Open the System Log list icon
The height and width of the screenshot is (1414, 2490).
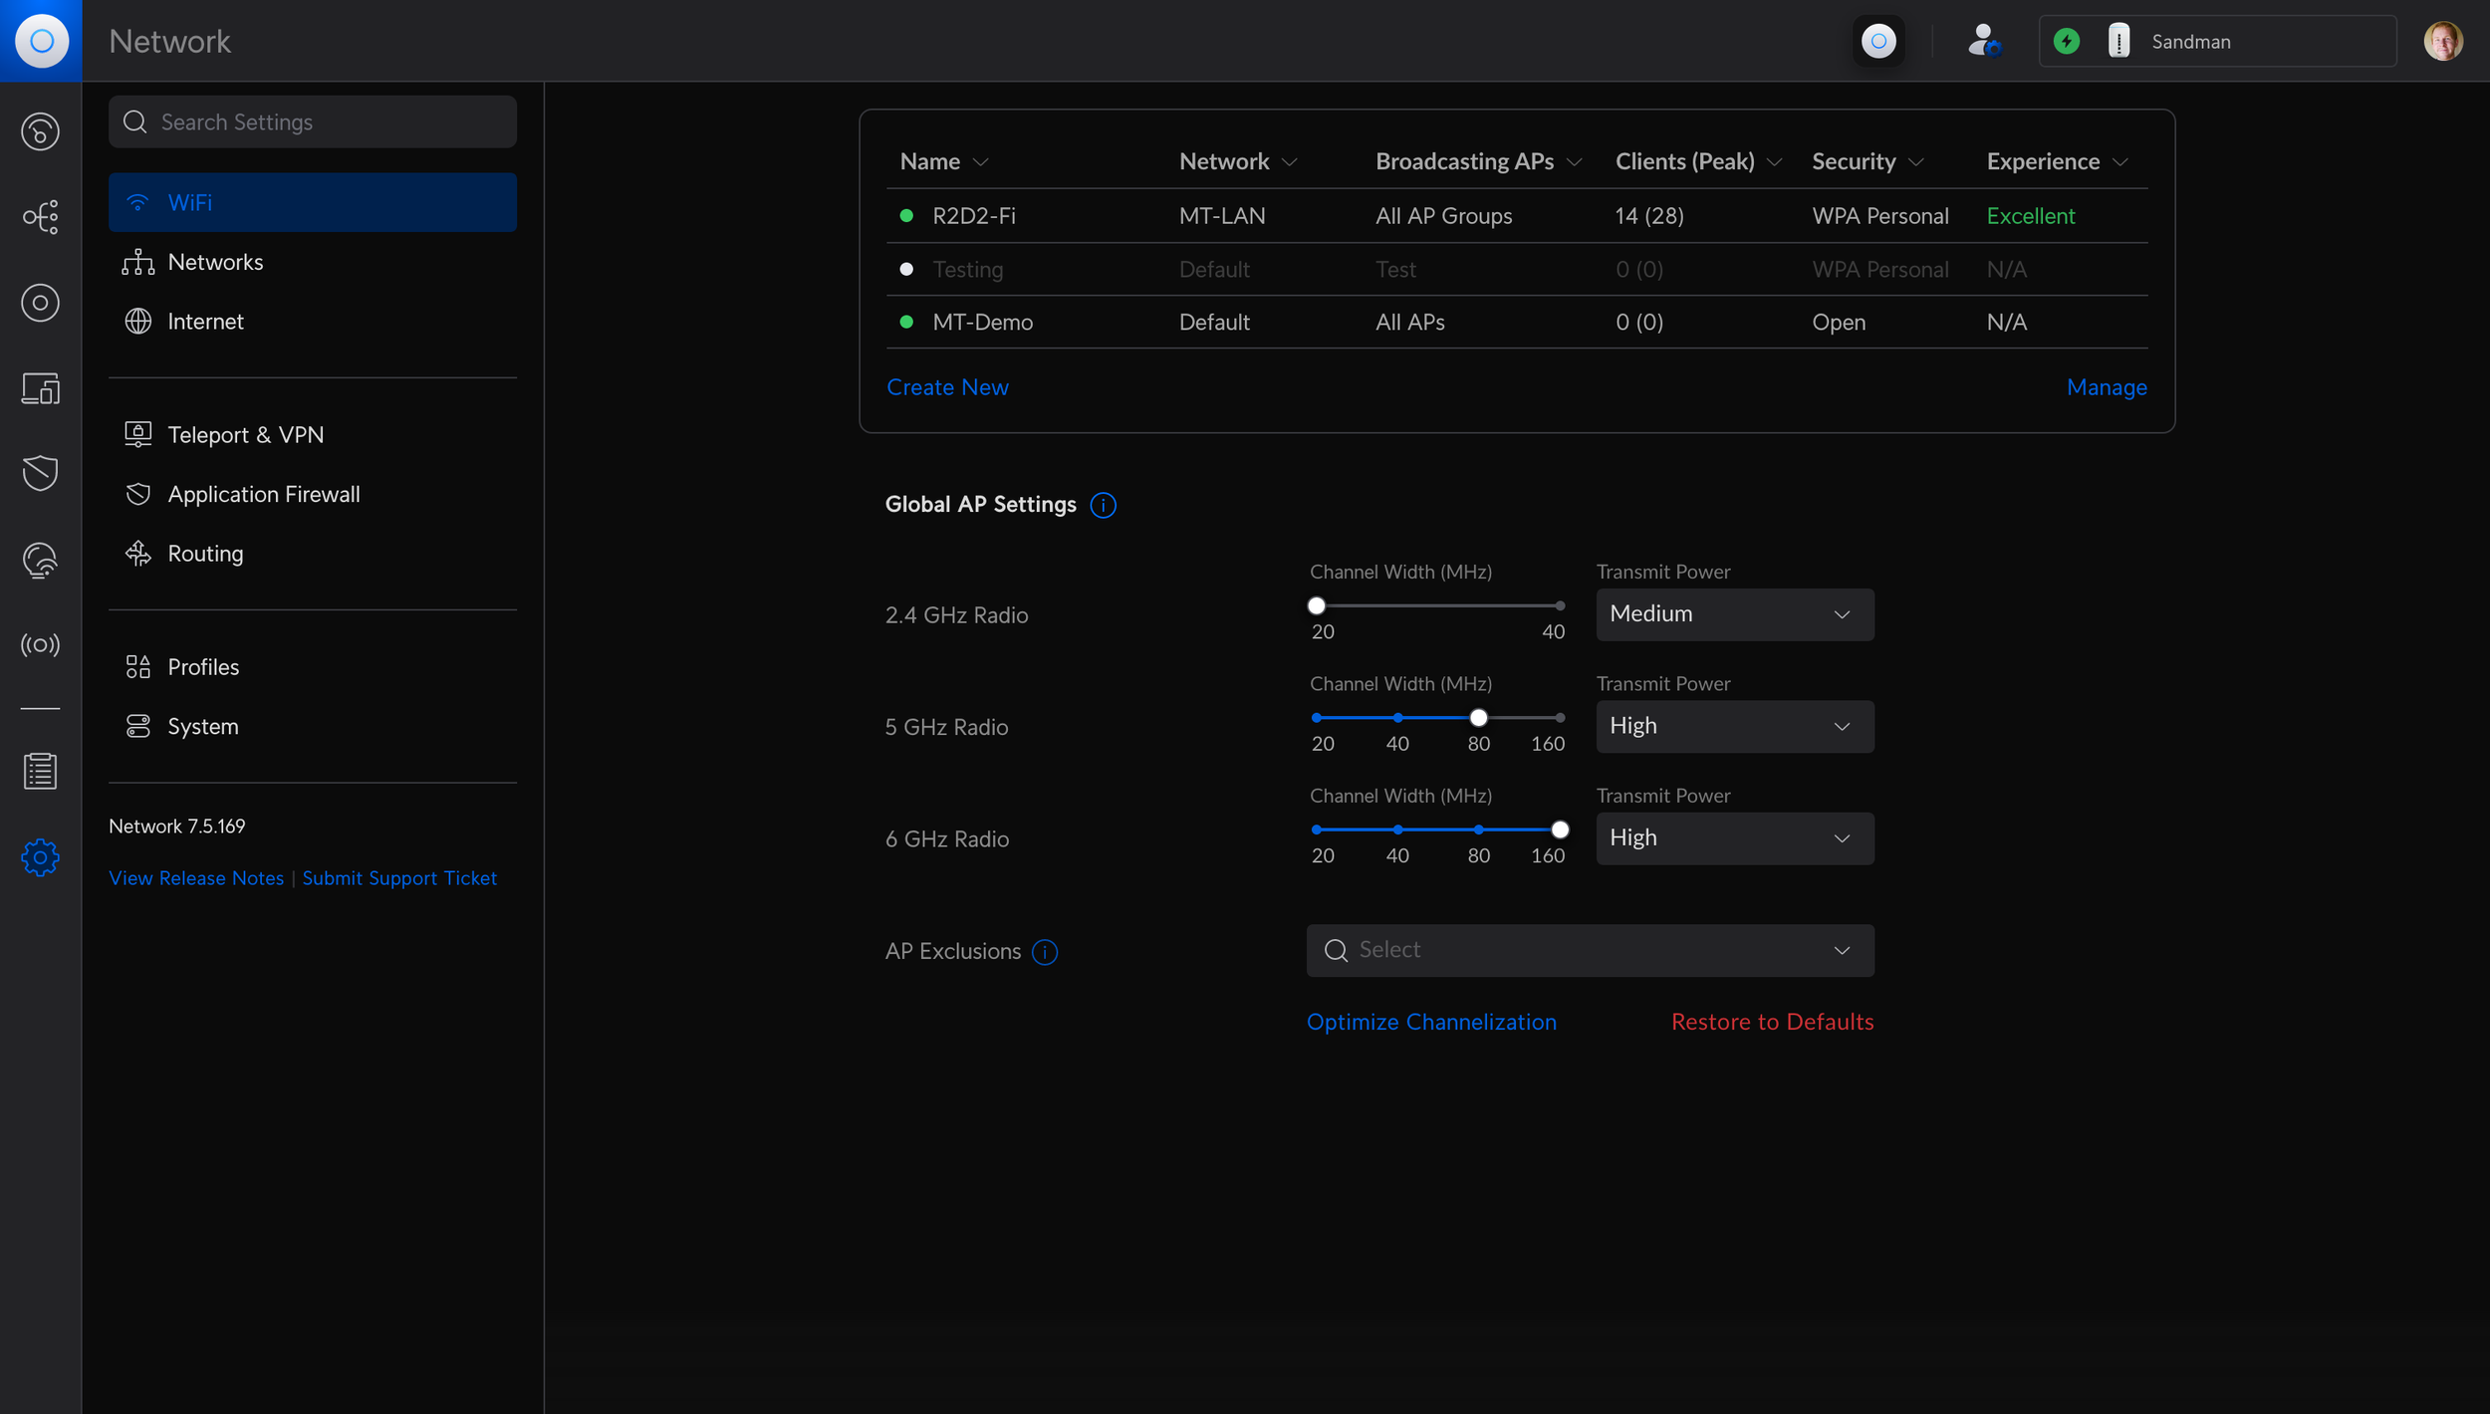pos(40,772)
